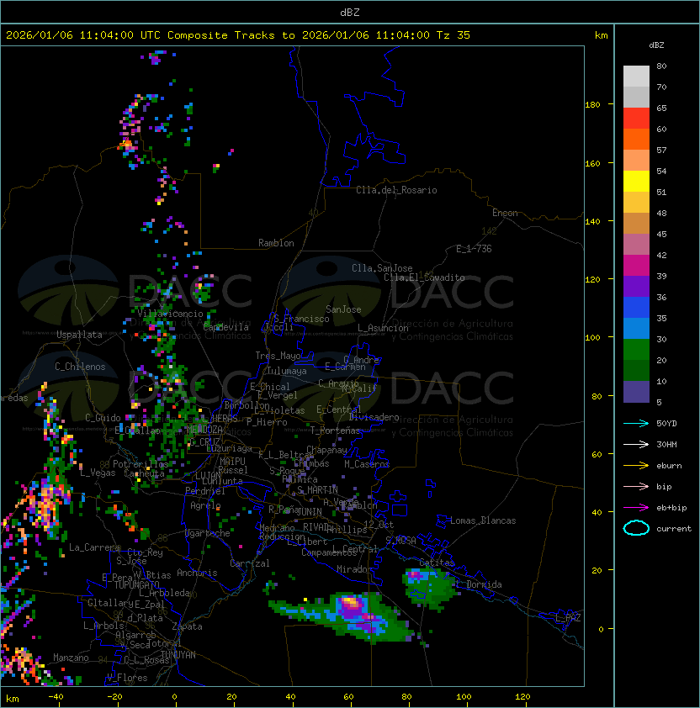Viewport: 700px width, 708px height.
Task: Pick the bright green 20-30 dBZ swatch
Action: (x=636, y=350)
